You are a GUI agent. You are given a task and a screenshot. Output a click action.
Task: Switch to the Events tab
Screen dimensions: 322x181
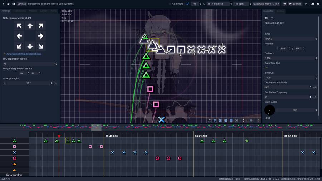(x=280, y=11)
